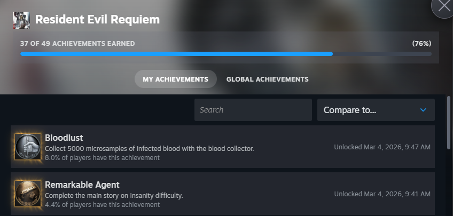Click the 76% completion label
The image size is (453, 216).
[x=421, y=44]
